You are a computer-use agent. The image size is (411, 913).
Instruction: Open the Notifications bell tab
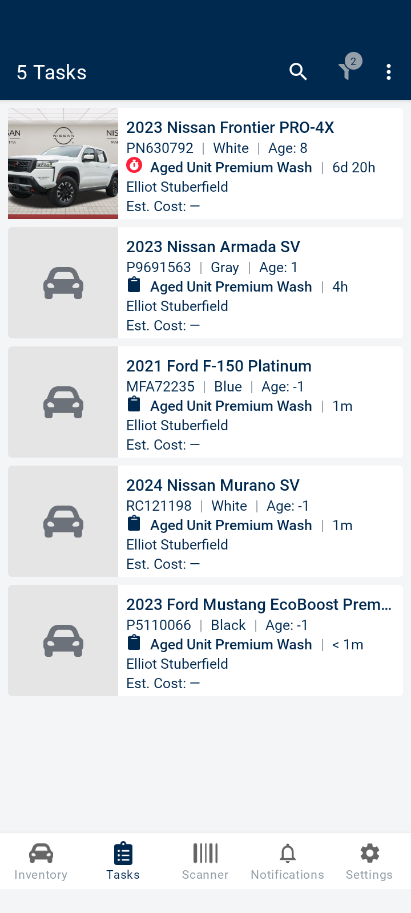click(287, 862)
